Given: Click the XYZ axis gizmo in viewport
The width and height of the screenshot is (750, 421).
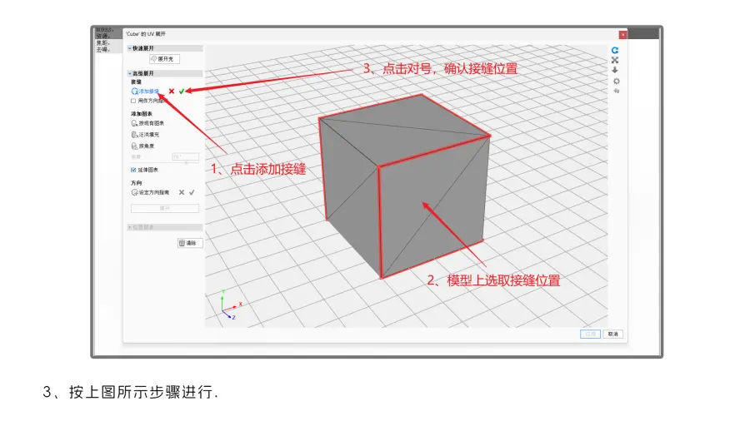Looking at the screenshot, I should pos(231,305).
